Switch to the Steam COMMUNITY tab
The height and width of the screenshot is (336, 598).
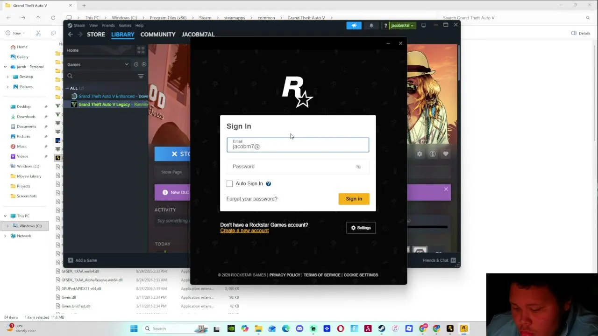point(158,35)
